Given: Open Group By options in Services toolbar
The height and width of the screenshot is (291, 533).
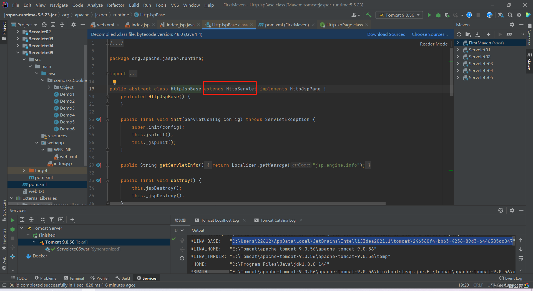Looking at the screenshot, I should 43,220.
